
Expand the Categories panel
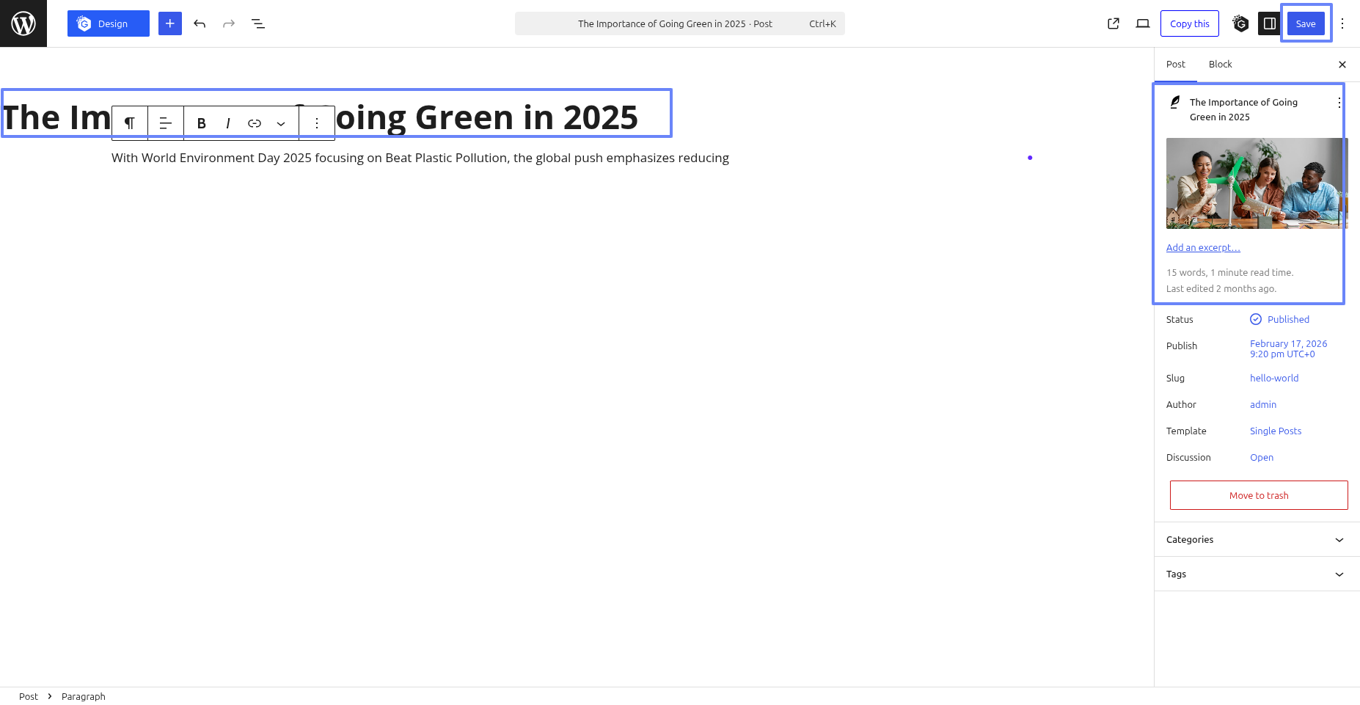[x=1257, y=539]
